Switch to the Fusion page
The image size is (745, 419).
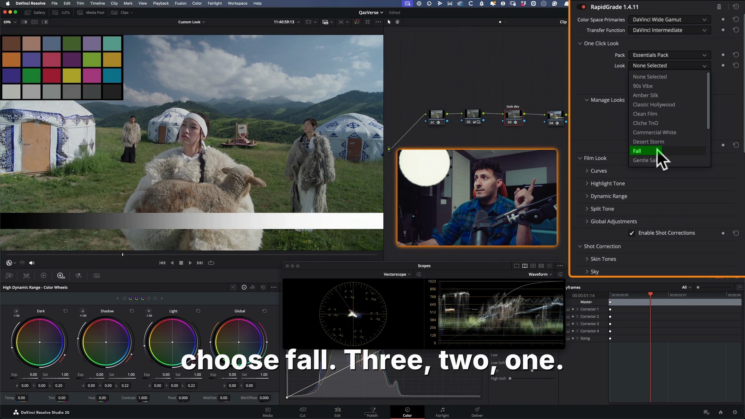point(372,412)
